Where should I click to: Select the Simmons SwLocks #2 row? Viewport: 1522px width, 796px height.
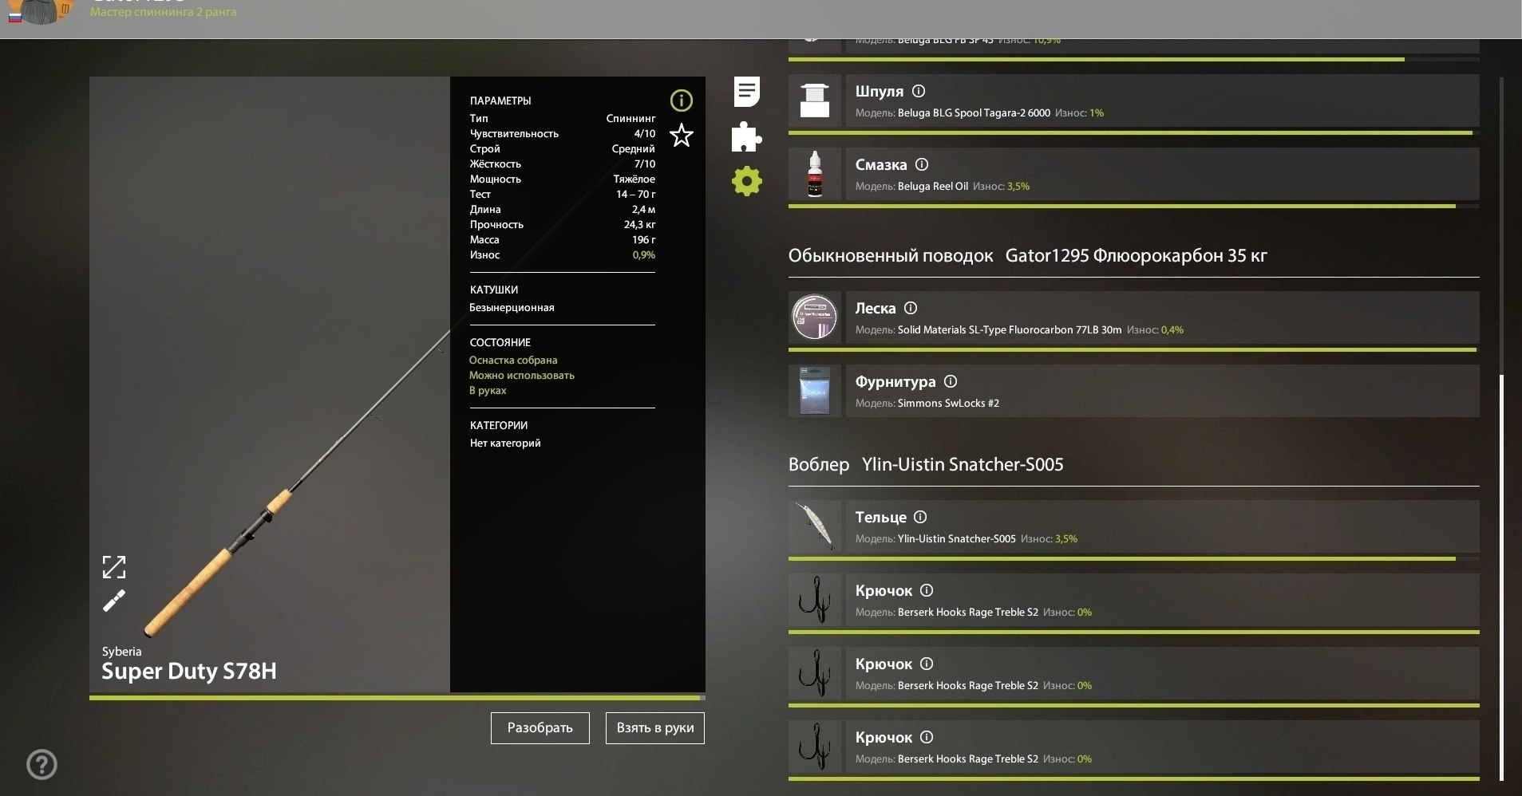point(1134,391)
